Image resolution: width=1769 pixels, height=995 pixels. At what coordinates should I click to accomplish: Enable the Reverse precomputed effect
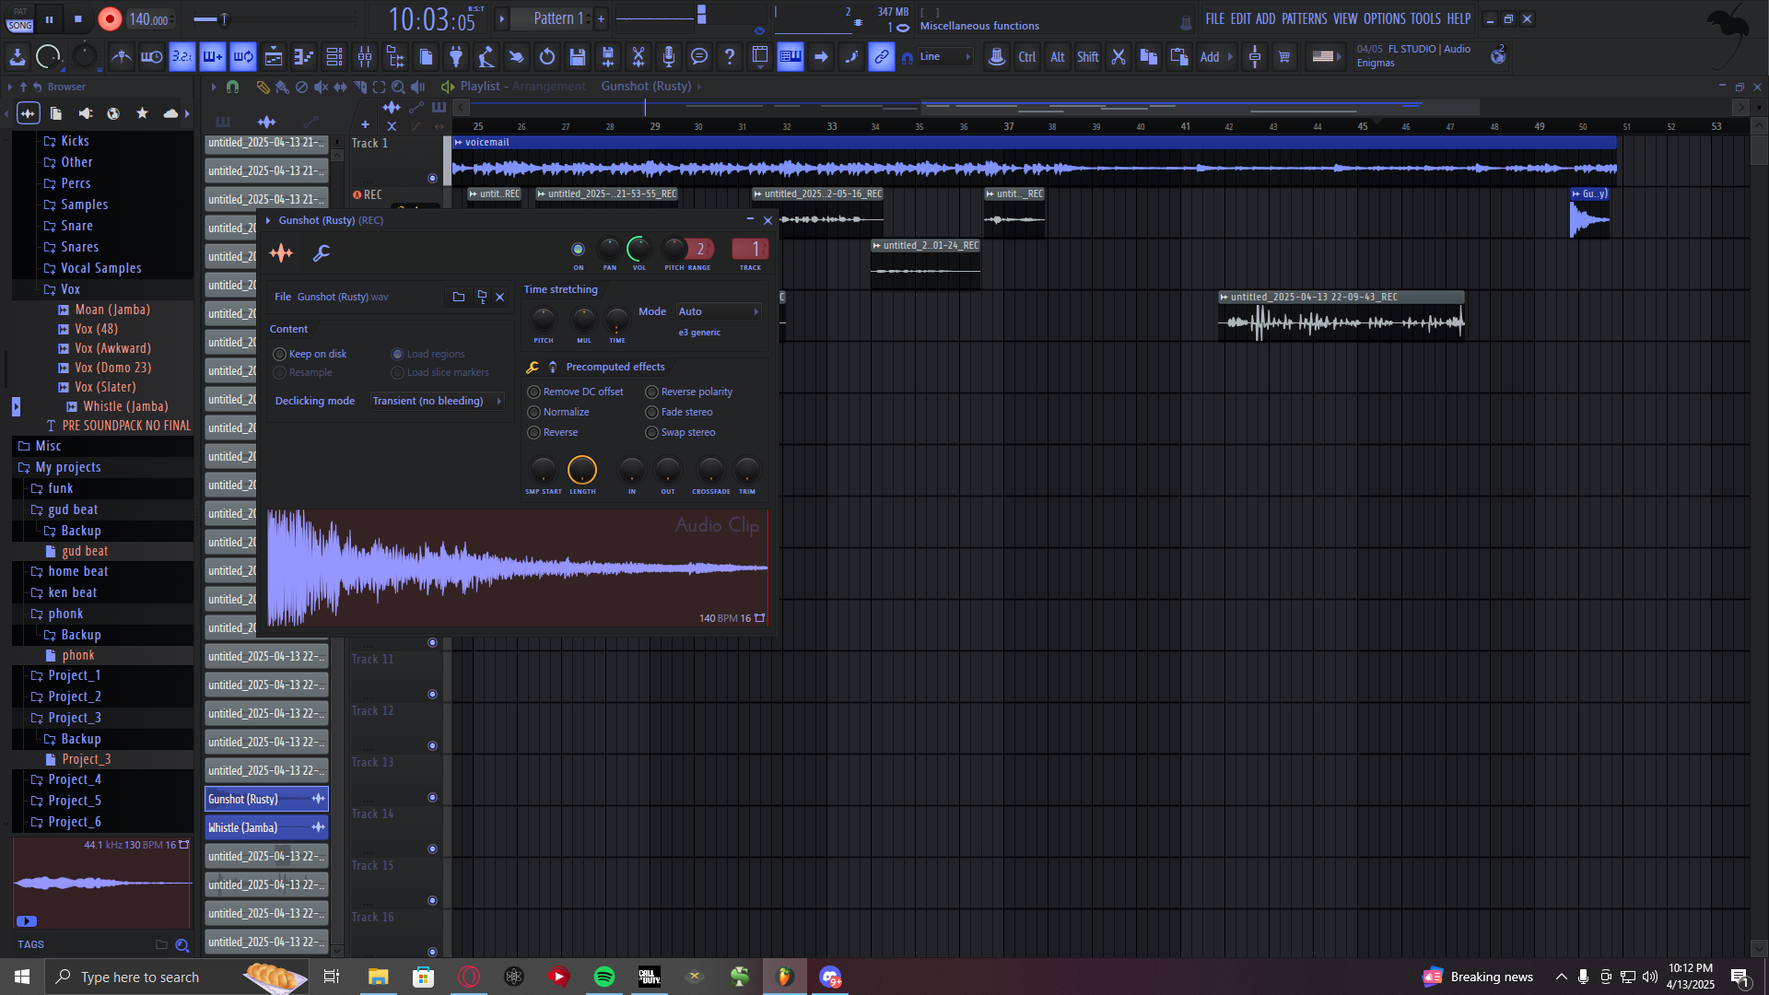tap(534, 432)
